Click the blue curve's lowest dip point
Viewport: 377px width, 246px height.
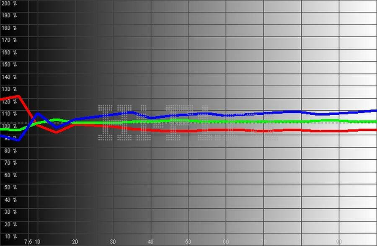tap(18, 140)
